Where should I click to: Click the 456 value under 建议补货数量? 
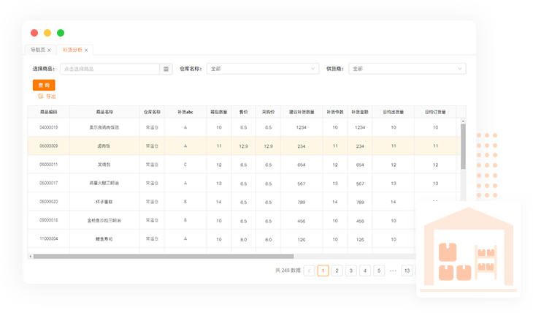point(301,221)
